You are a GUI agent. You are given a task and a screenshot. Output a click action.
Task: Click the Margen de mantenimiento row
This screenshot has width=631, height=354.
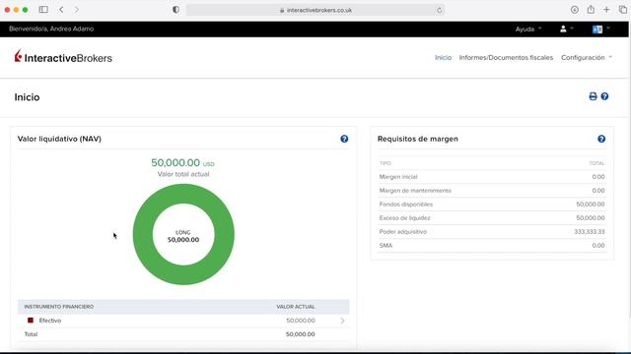point(492,190)
